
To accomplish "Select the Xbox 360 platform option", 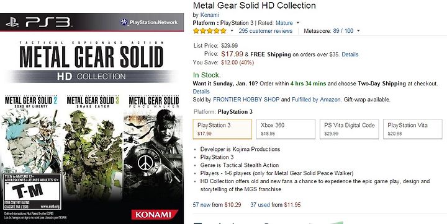I will pyautogui.click(x=286, y=129).
